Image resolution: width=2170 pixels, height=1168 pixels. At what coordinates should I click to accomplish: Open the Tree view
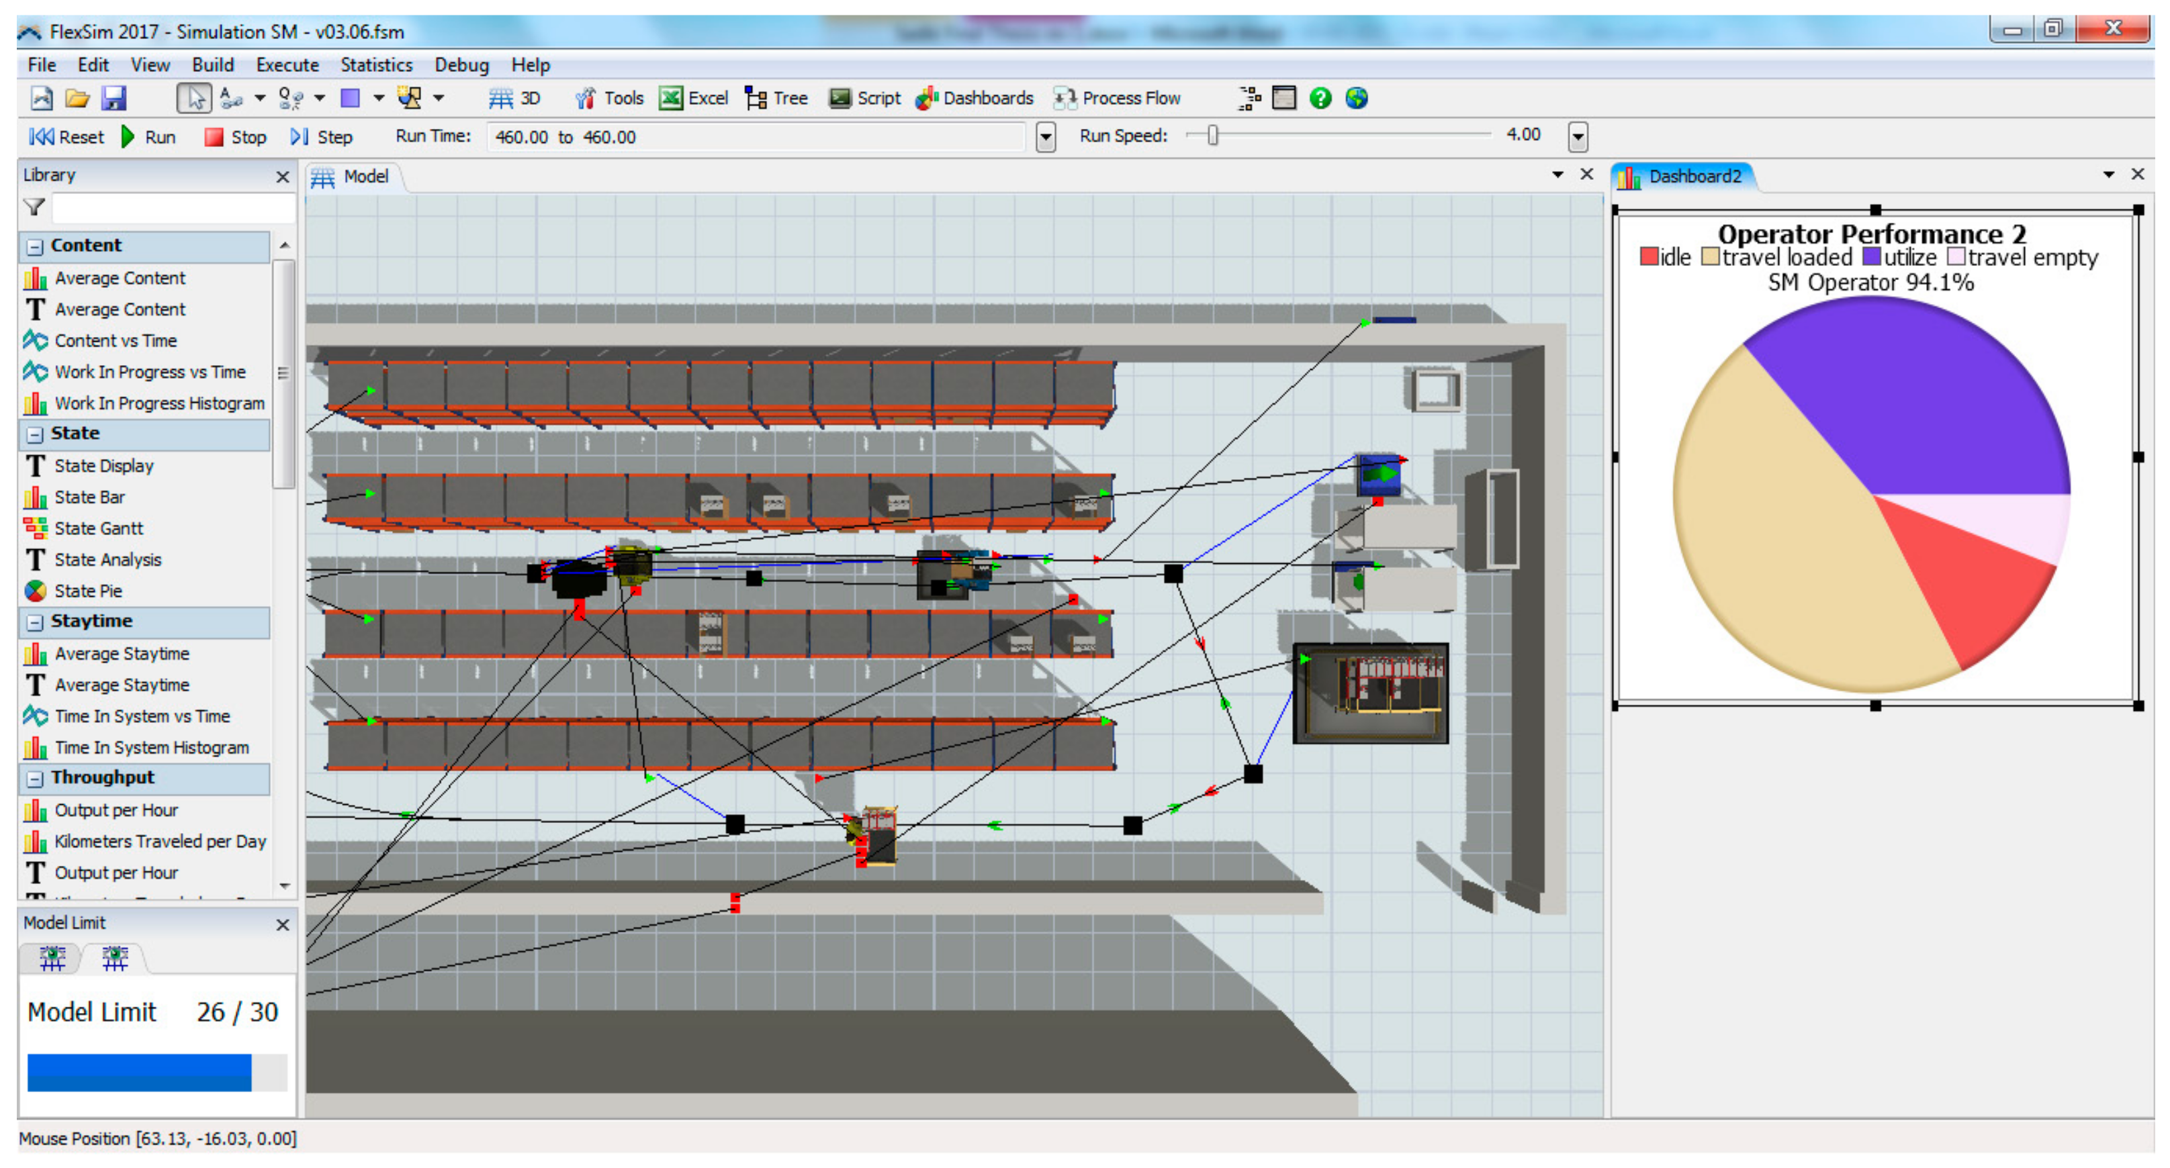(x=776, y=99)
